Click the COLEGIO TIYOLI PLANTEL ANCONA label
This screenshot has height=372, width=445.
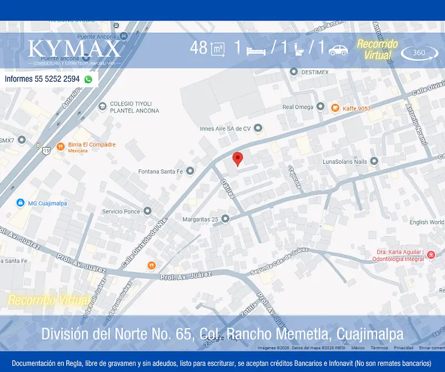click(x=135, y=107)
